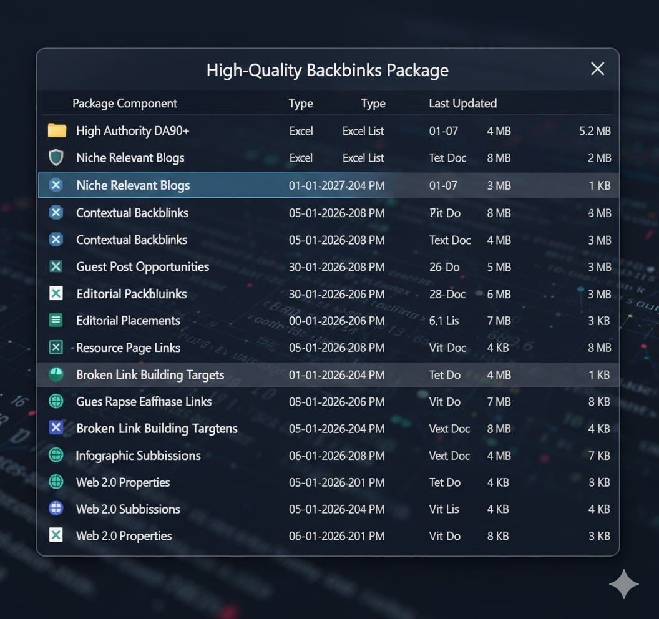Click the globe icon beside Infographic Subbissions

click(56, 455)
